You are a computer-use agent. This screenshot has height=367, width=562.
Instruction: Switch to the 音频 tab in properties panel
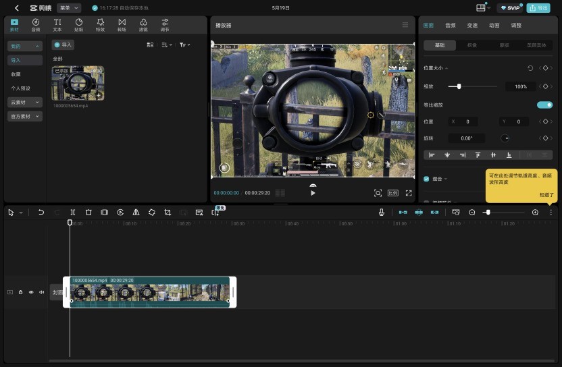450,25
